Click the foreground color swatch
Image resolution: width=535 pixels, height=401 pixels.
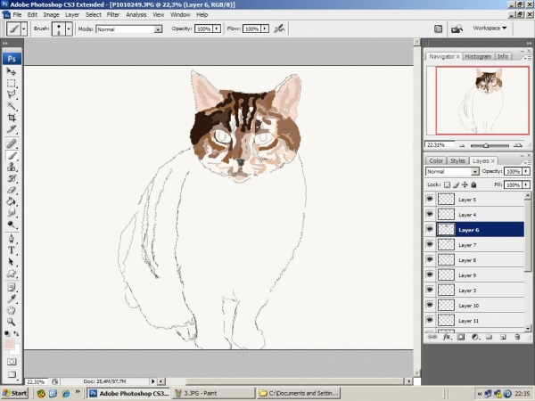[9, 344]
